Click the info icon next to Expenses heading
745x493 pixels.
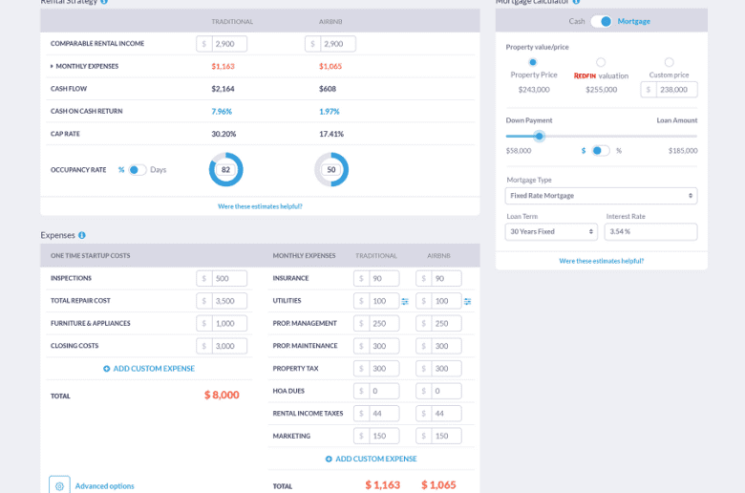click(x=81, y=235)
